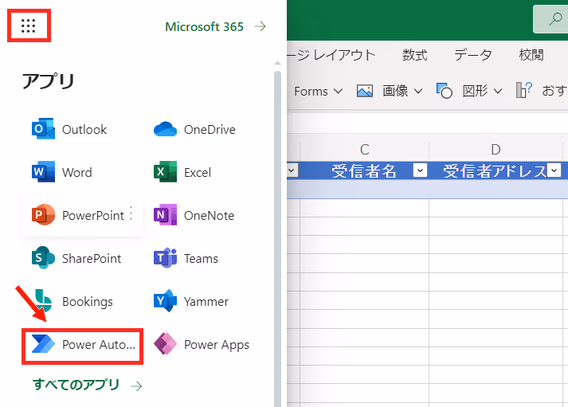Launch Teams app
Screen dimensions: 568x407
[186, 258]
